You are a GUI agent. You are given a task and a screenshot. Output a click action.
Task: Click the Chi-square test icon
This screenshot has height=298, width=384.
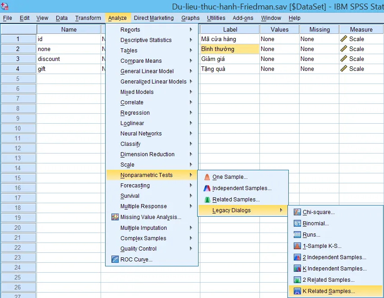[x=296, y=212]
